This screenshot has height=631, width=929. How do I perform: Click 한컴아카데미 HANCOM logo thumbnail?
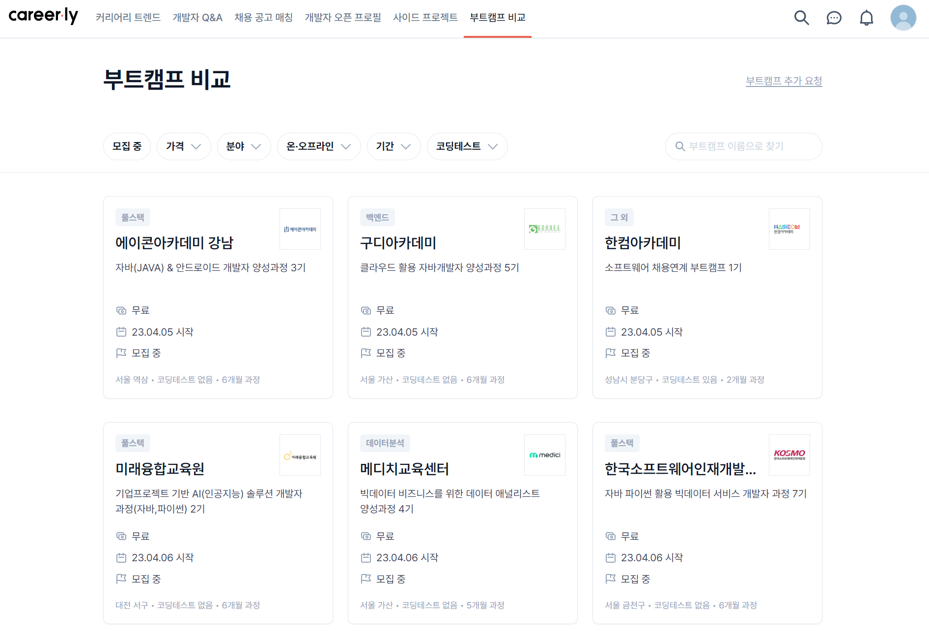789,229
